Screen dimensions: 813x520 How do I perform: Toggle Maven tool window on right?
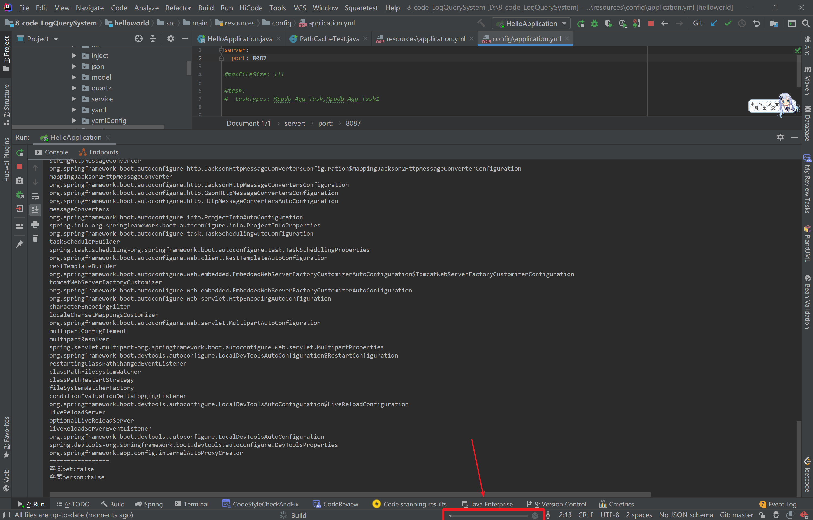pyautogui.click(x=807, y=80)
